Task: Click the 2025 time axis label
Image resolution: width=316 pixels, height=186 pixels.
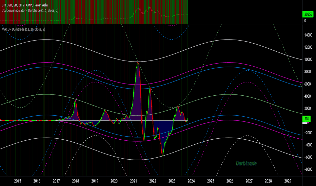Action: [x=211, y=181]
